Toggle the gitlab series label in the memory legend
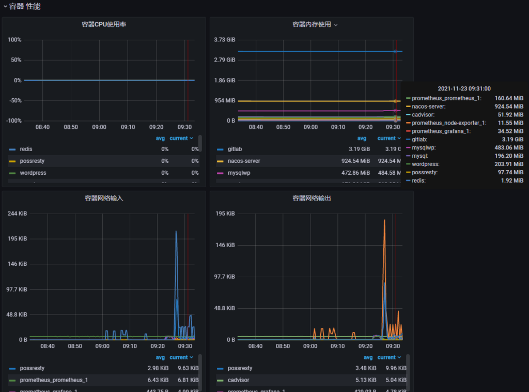 pyautogui.click(x=235, y=149)
